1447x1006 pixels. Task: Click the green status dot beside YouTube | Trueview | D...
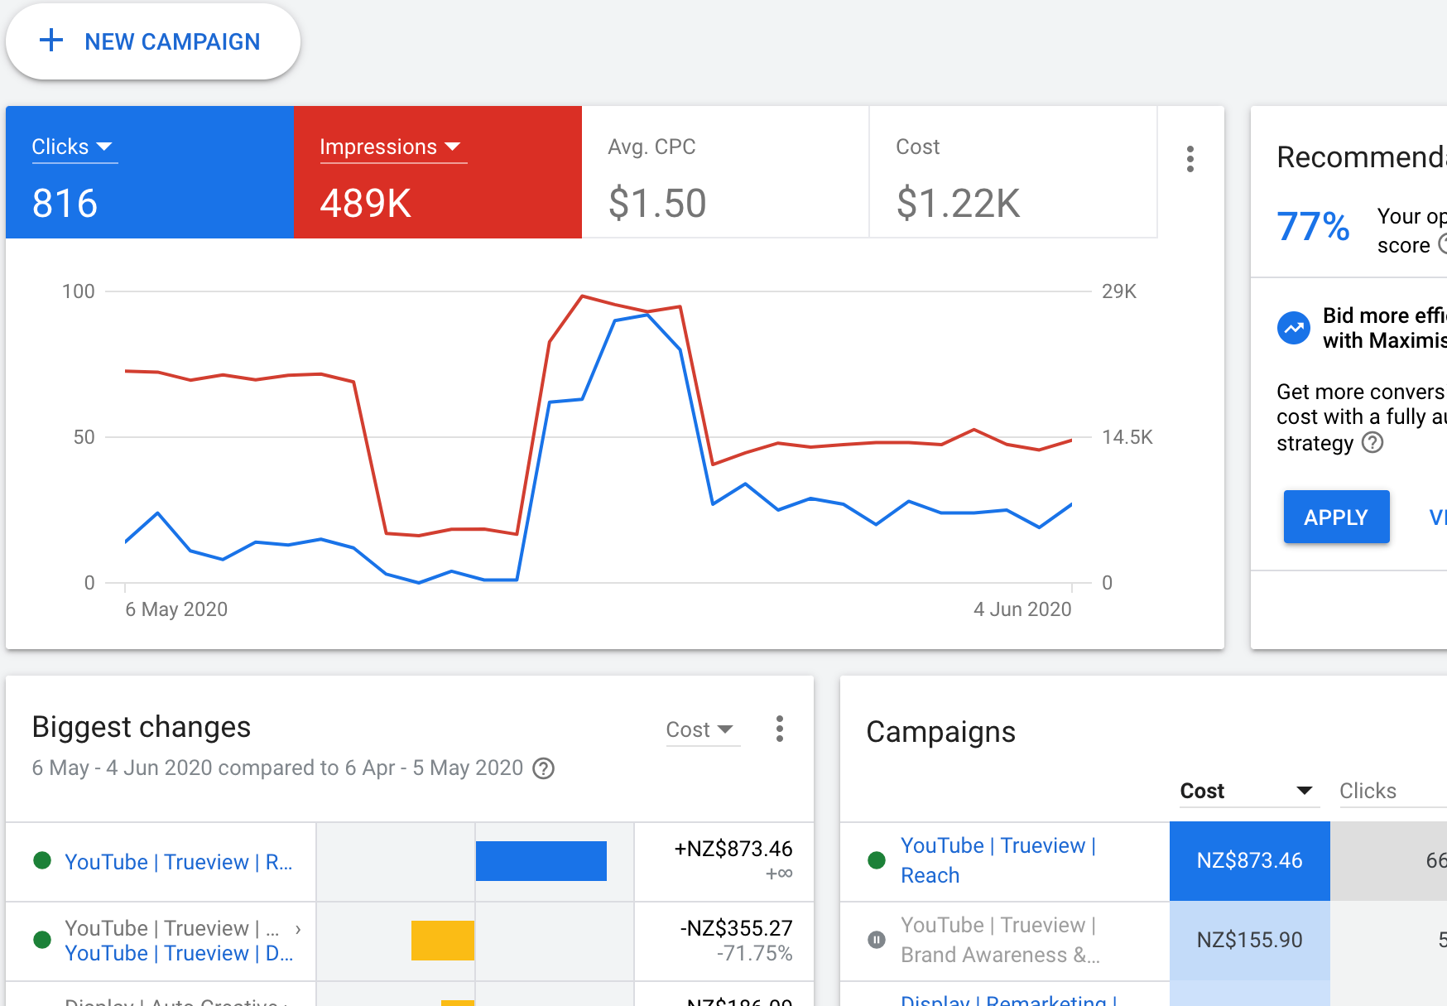(x=42, y=940)
